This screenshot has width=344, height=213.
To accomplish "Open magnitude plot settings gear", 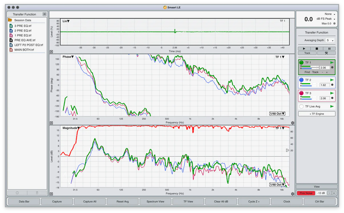I will click(x=292, y=194).
